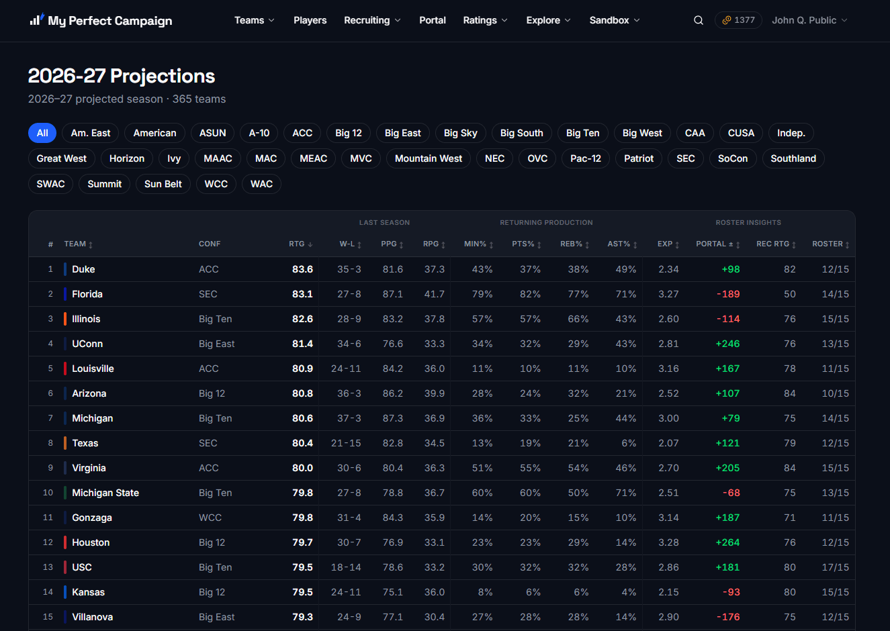890x631 pixels.
Task: Expand the Recruiting dropdown menu
Action: tap(372, 20)
